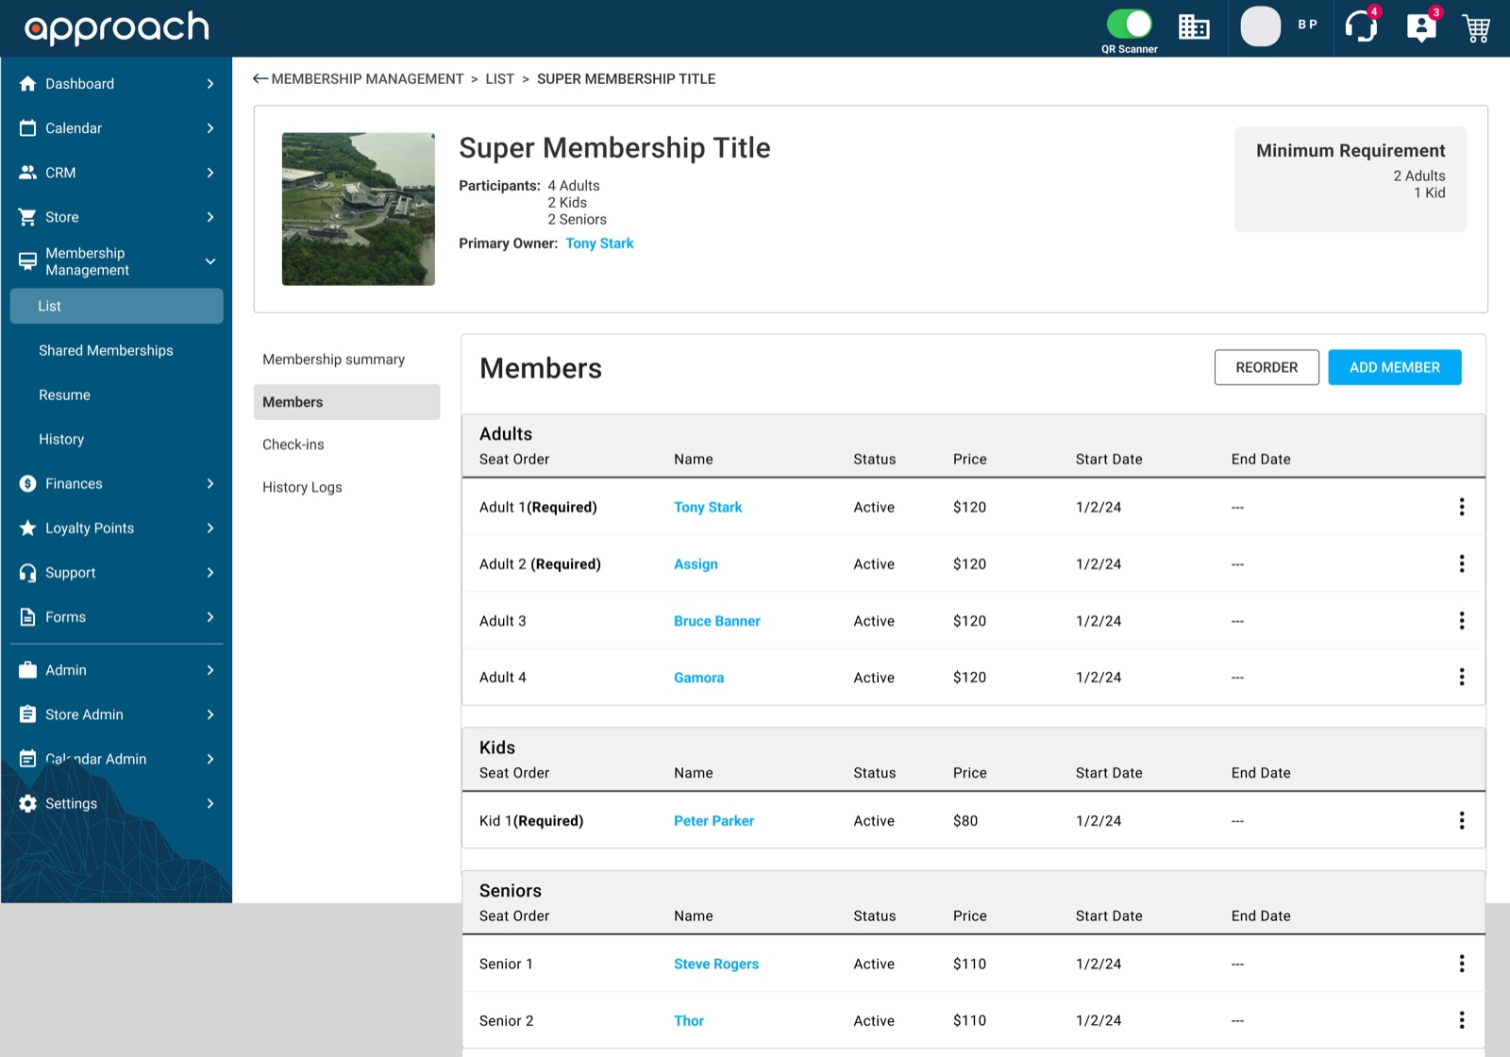Screen dimensions: 1510x1057
Task: Expand the Admin chevron
Action: [x=210, y=670]
